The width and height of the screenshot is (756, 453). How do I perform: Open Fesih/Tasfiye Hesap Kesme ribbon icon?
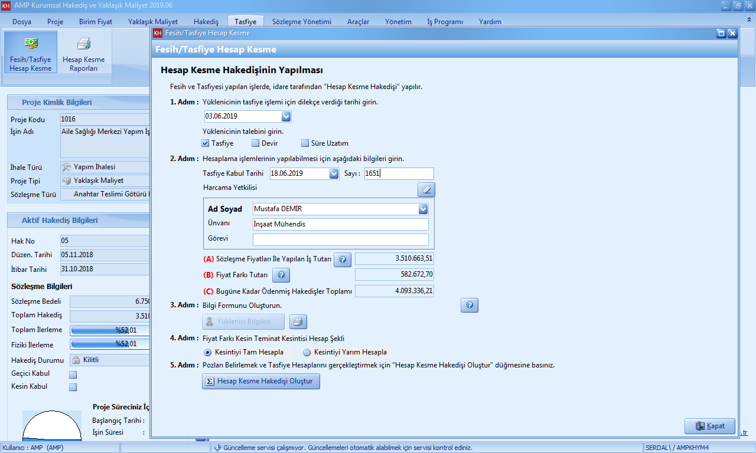pos(30,45)
